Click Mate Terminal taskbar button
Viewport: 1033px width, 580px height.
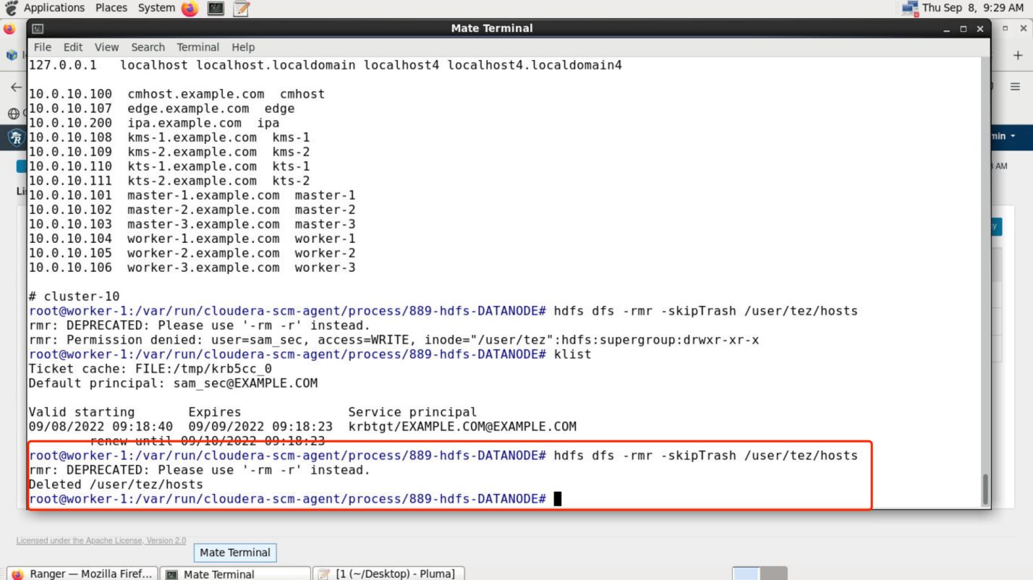tap(235, 573)
